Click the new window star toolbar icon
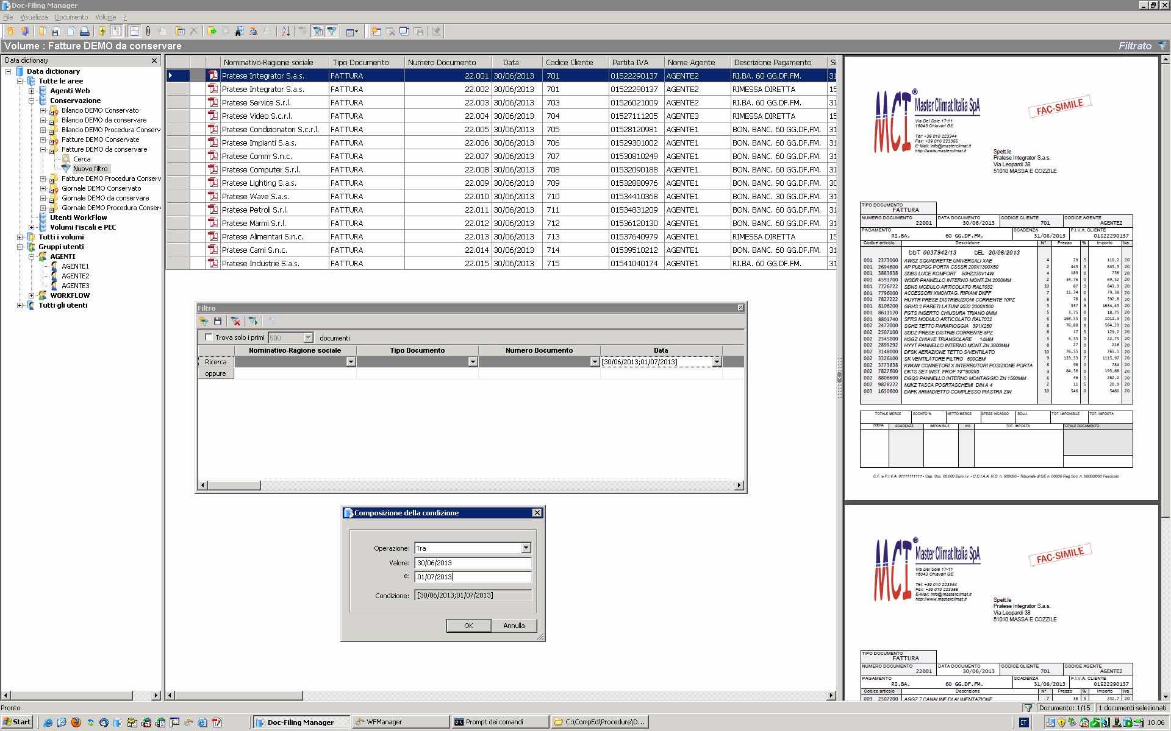This screenshot has height=731, width=1171. 376,31
